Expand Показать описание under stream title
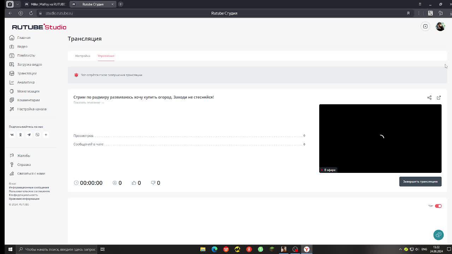 tap(89, 103)
